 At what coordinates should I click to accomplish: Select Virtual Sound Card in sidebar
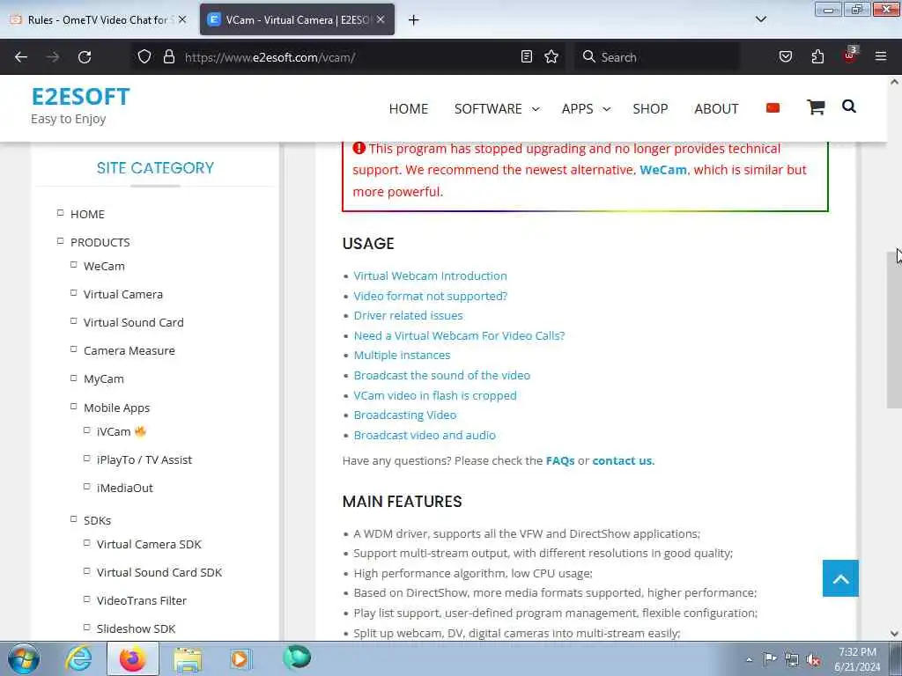tap(134, 322)
